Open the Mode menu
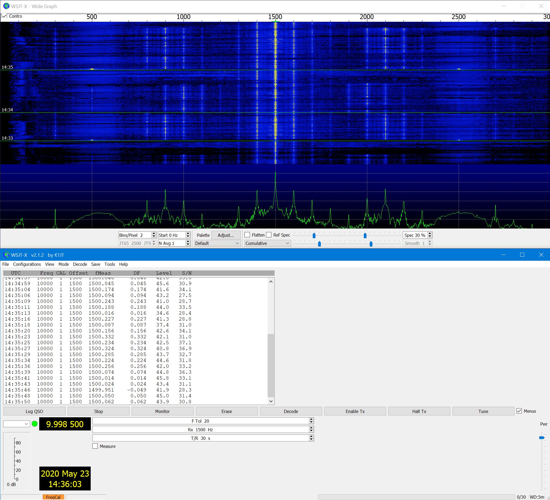This screenshot has width=550, height=500. [64, 264]
